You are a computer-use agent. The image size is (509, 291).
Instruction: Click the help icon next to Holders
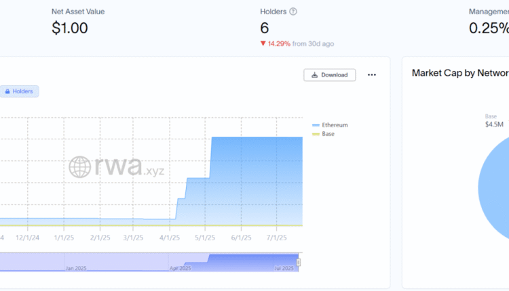293,12
